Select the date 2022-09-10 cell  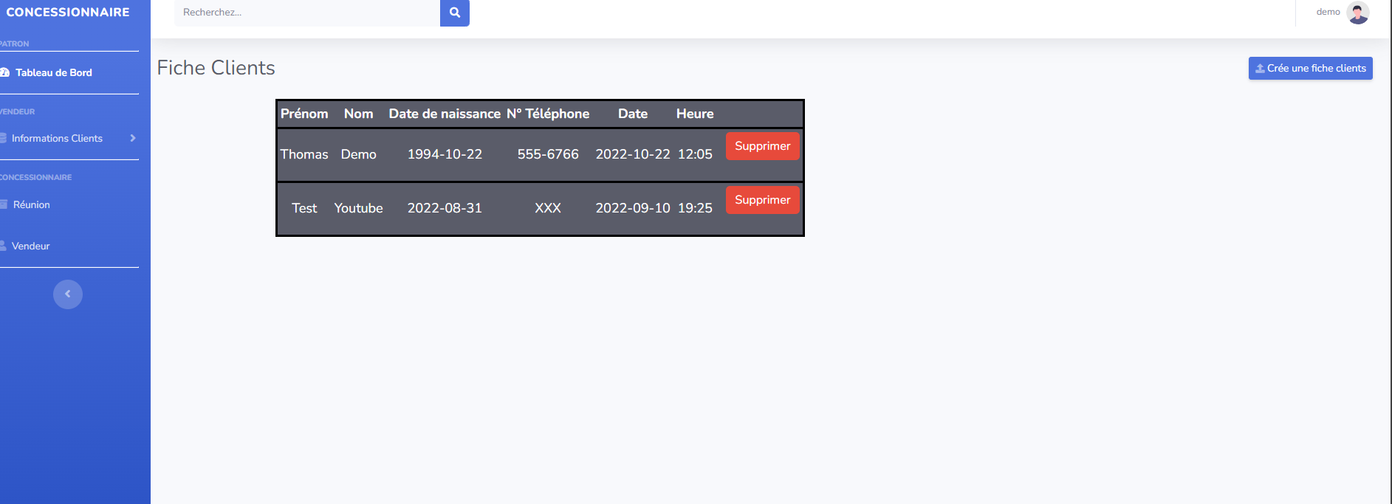click(633, 208)
